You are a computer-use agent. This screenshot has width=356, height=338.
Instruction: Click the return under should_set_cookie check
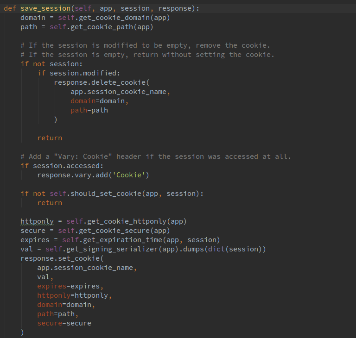[x=50, y=203]
